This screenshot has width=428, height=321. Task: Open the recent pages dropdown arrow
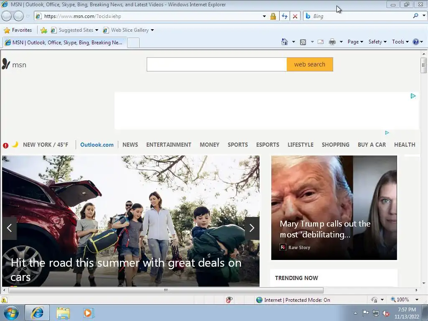[x=28, y=16]
